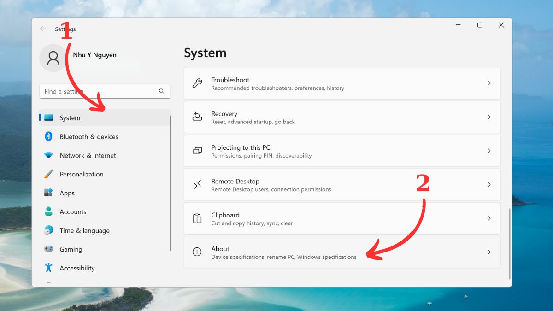Expand the About row chevron
The image size is (553, 311).
[489, 252]
